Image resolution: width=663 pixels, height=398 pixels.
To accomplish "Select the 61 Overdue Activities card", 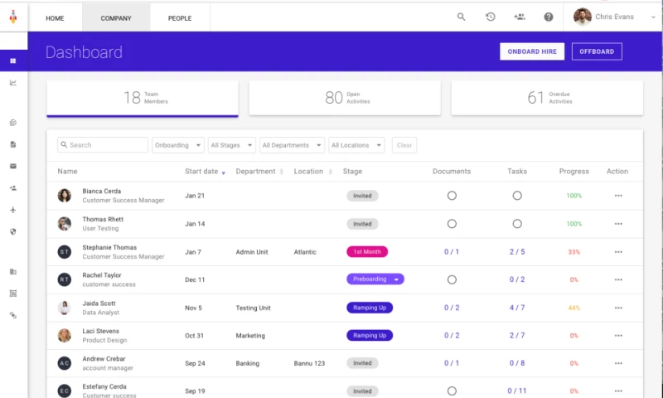I will point(547,98).
